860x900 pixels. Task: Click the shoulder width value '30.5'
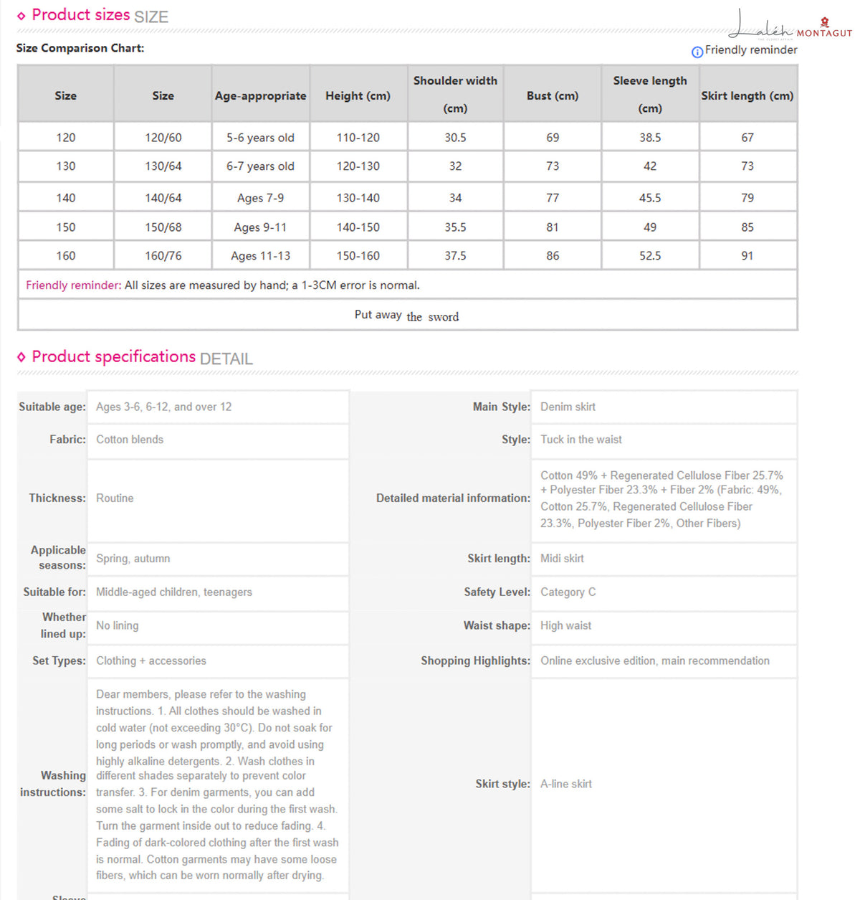455,137
